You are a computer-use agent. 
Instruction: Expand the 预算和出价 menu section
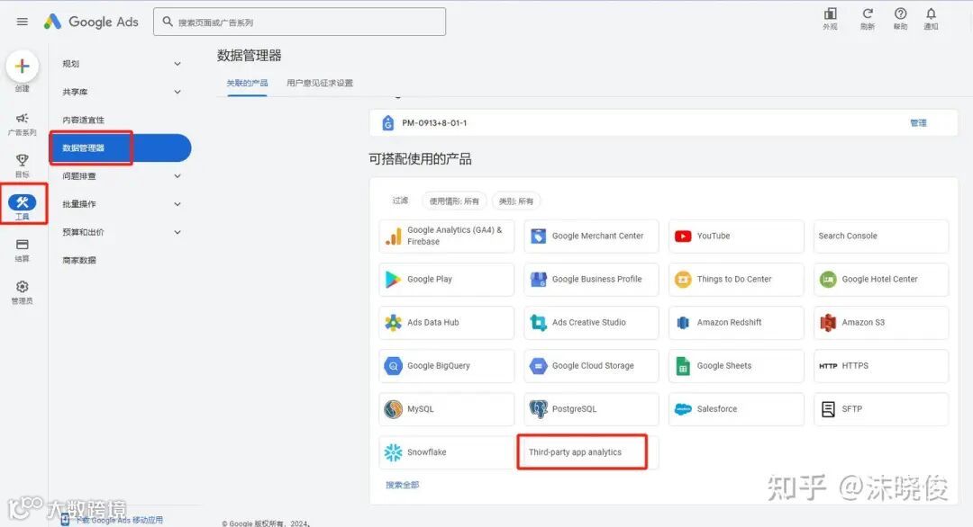(x=122, y=232)
